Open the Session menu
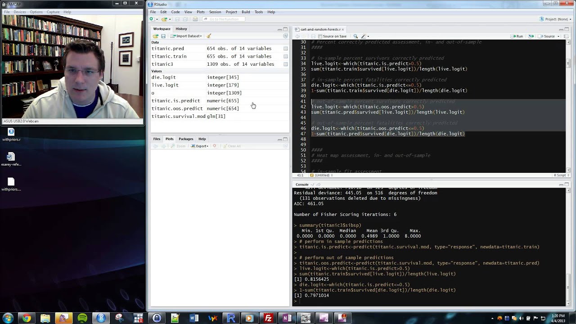Viewport: 576px width, 324px height. (x=215, y=12)
